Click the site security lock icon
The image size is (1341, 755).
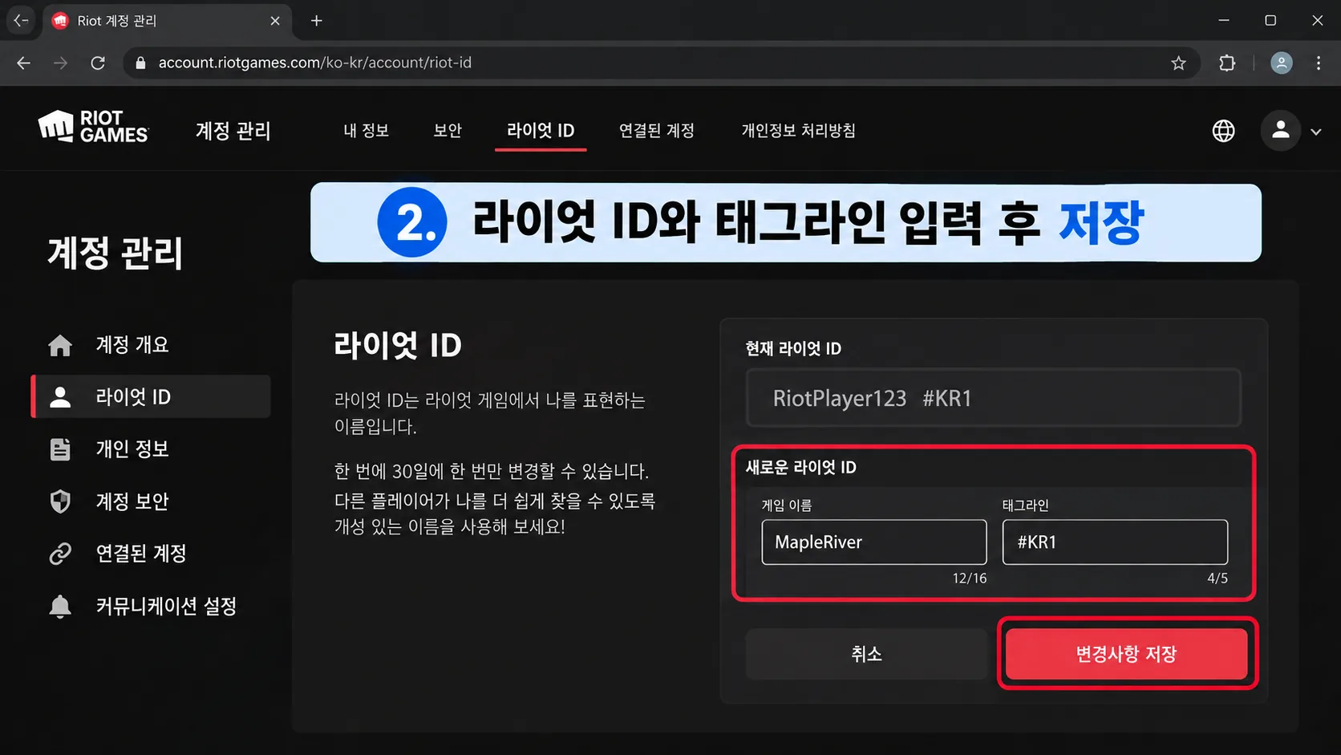[x=140, y=63]
